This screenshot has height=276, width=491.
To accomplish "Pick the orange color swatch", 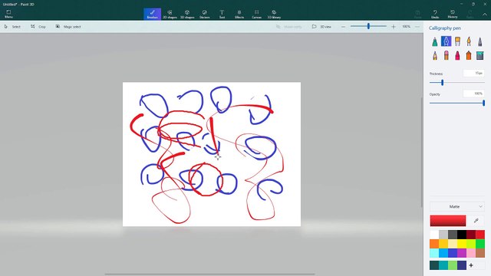I will (x=434, y=244).
